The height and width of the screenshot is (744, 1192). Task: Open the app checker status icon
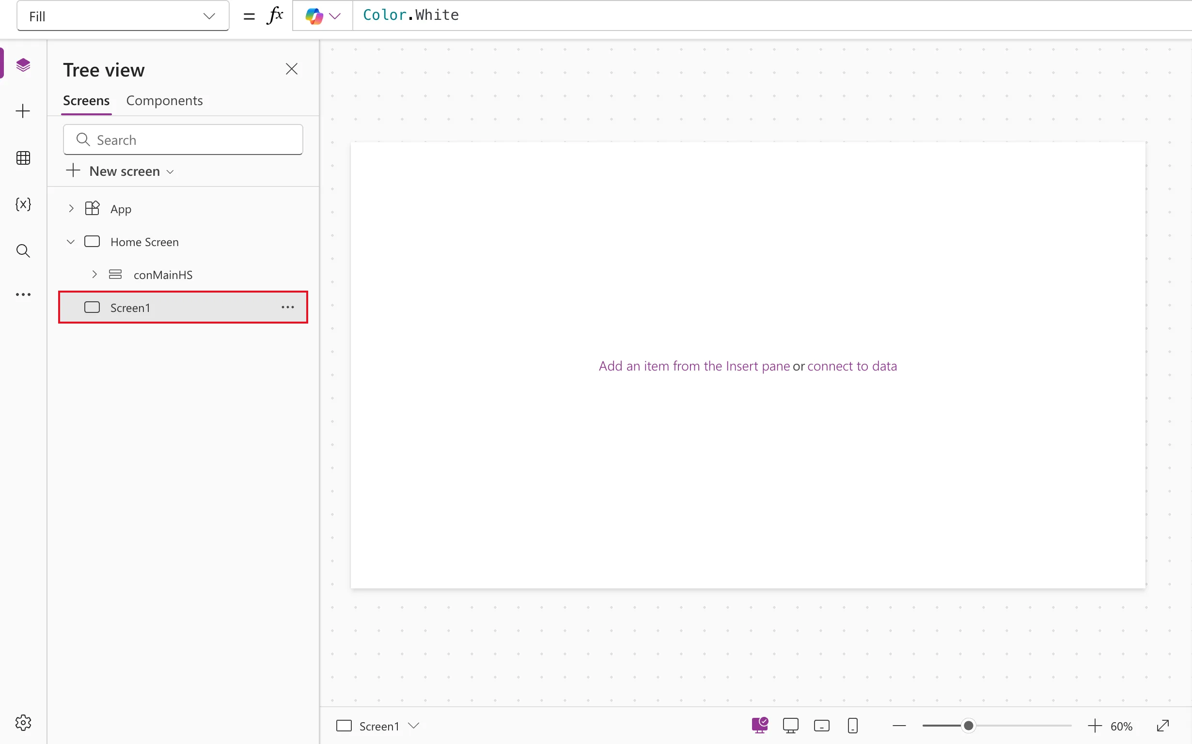(x=760, y=725)
